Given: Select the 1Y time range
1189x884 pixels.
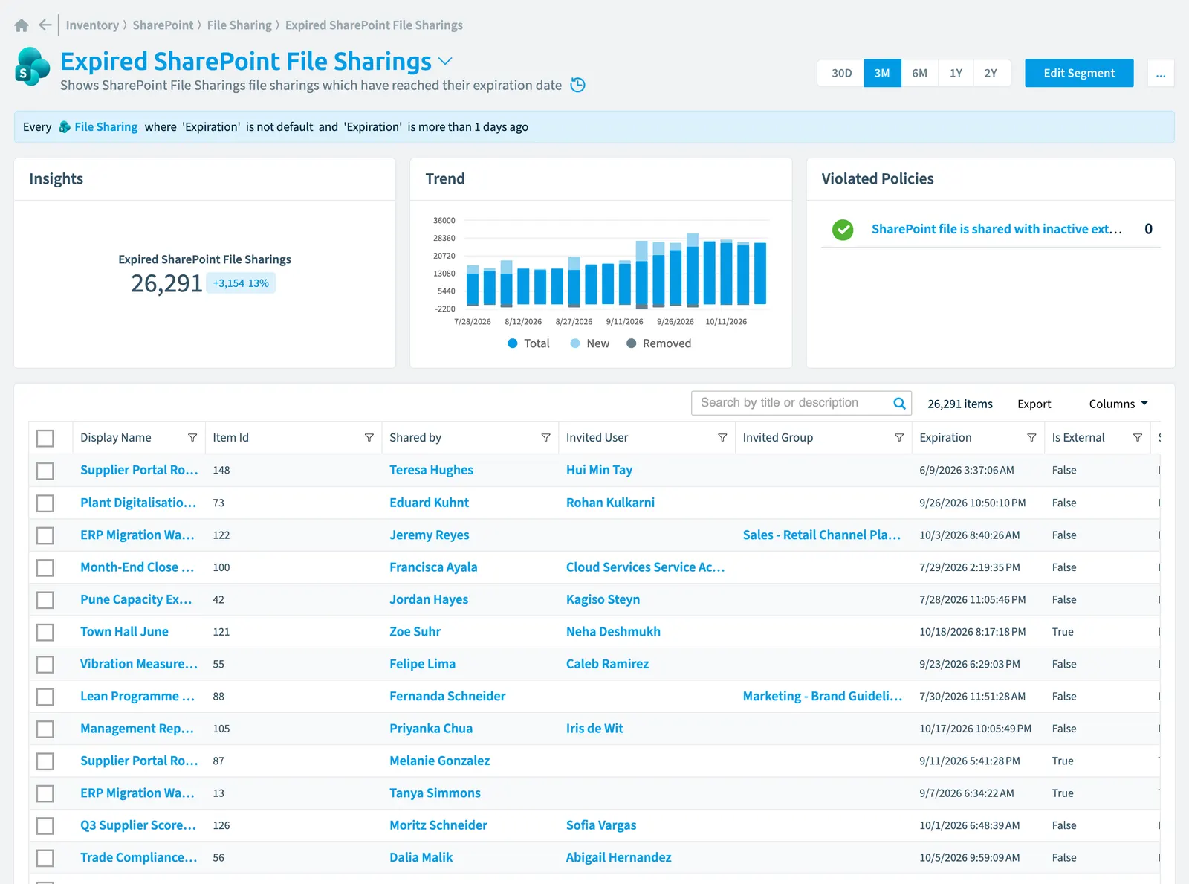Looking at the screenshot, I should 956,73.
